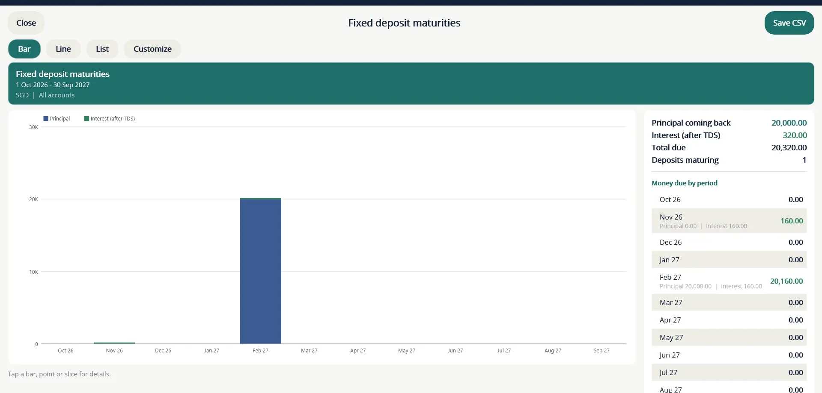Screen dimensions: 822x393
Task: Toggle the Principal legend swatch
Action: [x=46, y=119]
